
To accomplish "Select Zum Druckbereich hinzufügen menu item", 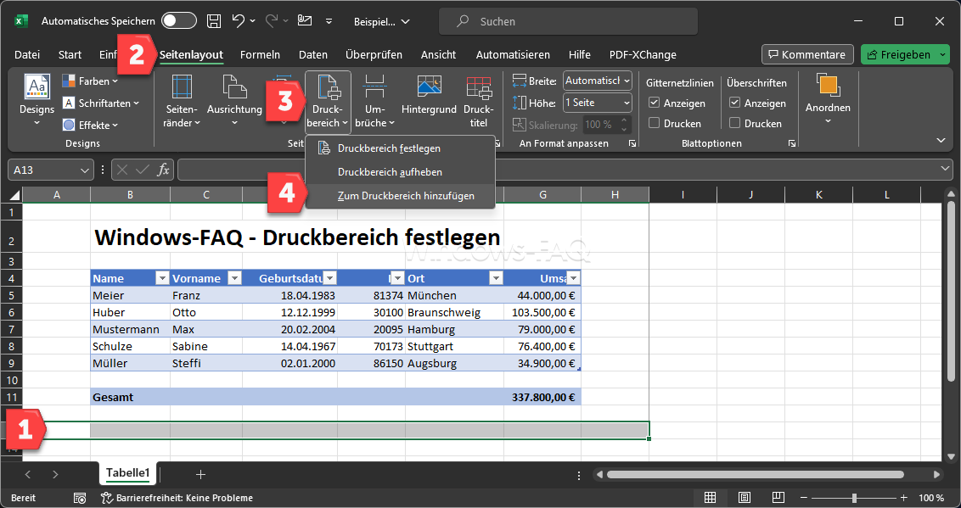I will [x=406, y=196].
